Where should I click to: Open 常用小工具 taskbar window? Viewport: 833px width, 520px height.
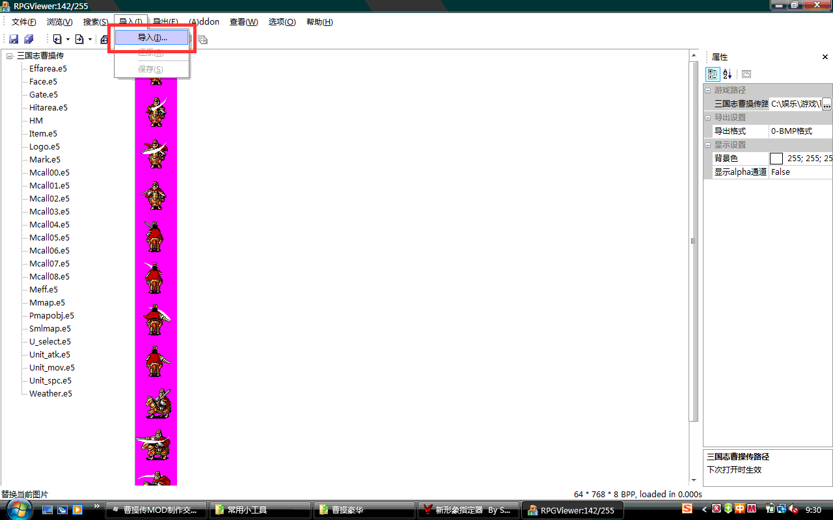coord(260,510)
